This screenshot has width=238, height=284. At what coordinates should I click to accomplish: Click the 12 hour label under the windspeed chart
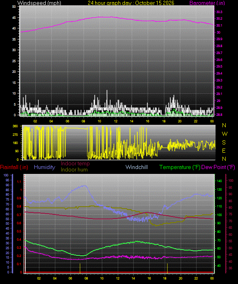(116, 121)
